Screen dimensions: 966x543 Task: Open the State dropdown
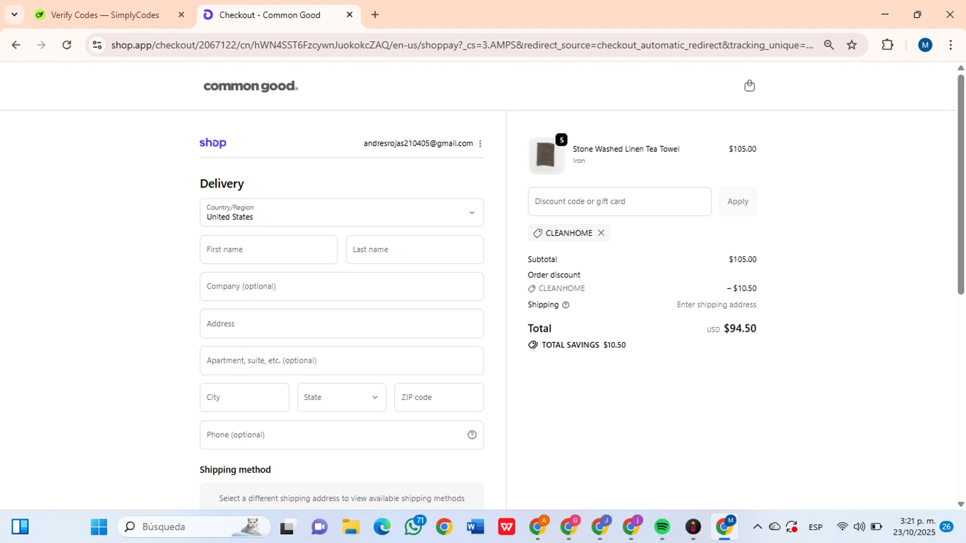tap(341, 397)
